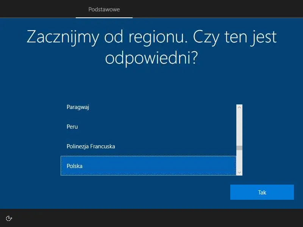The image size is (303, 227).
Task: Open the Ease of Access icon
Action: 9,218
